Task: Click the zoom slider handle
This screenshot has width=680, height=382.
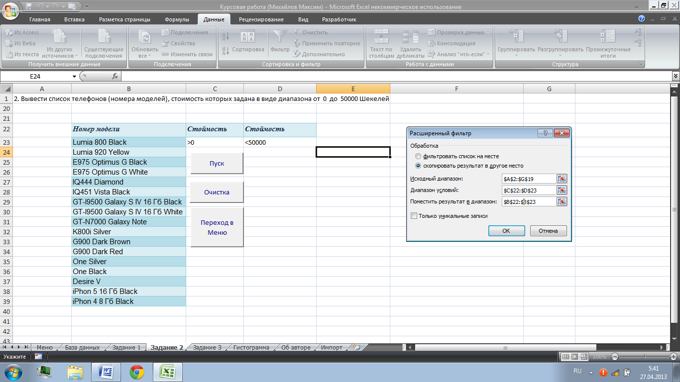Action: click(644, 357)
